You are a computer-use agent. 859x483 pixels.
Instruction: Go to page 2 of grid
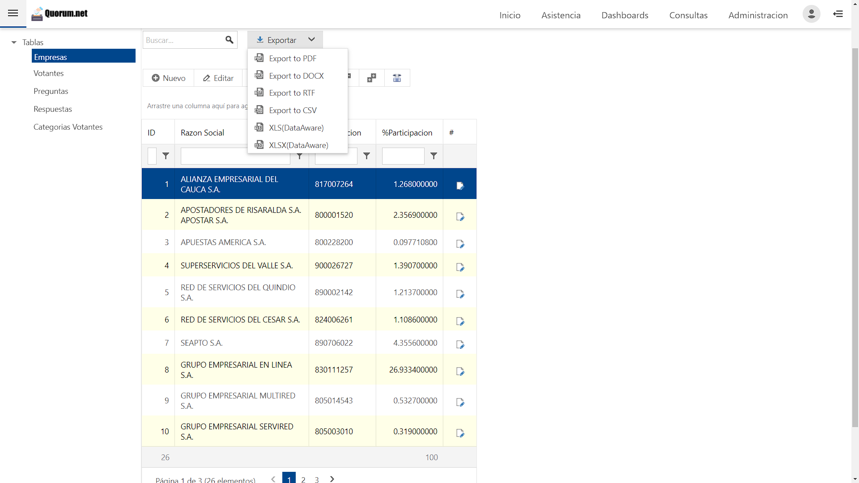click(x=303, y=479)
